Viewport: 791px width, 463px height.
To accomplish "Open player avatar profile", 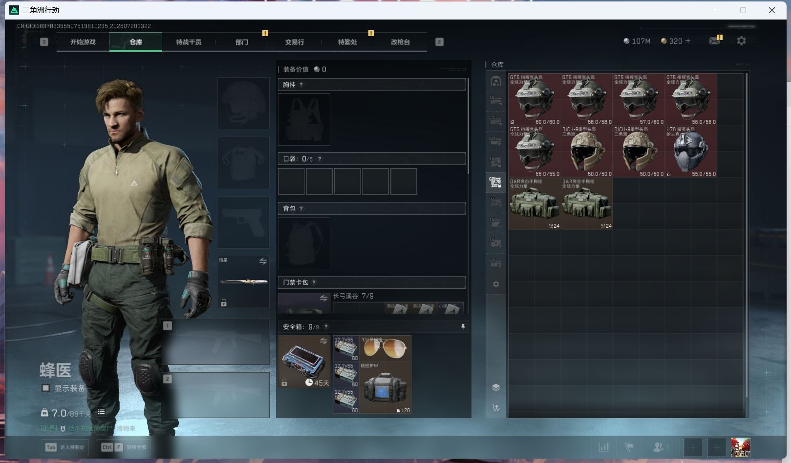I will (x=740, y=447).
